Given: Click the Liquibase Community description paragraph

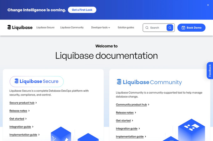Looking at the screenshot, I should tap(159, 95).
